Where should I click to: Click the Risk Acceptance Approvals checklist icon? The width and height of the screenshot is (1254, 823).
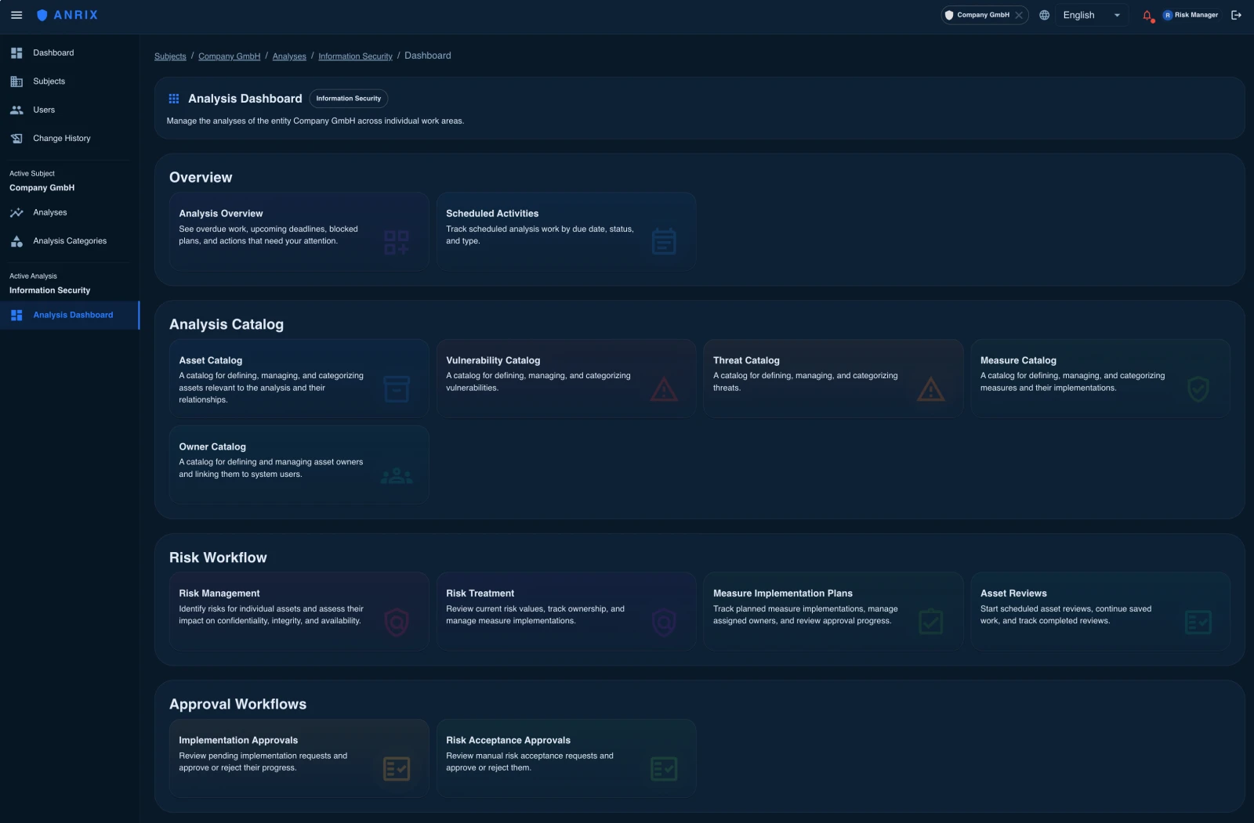[x=664, y=769]
